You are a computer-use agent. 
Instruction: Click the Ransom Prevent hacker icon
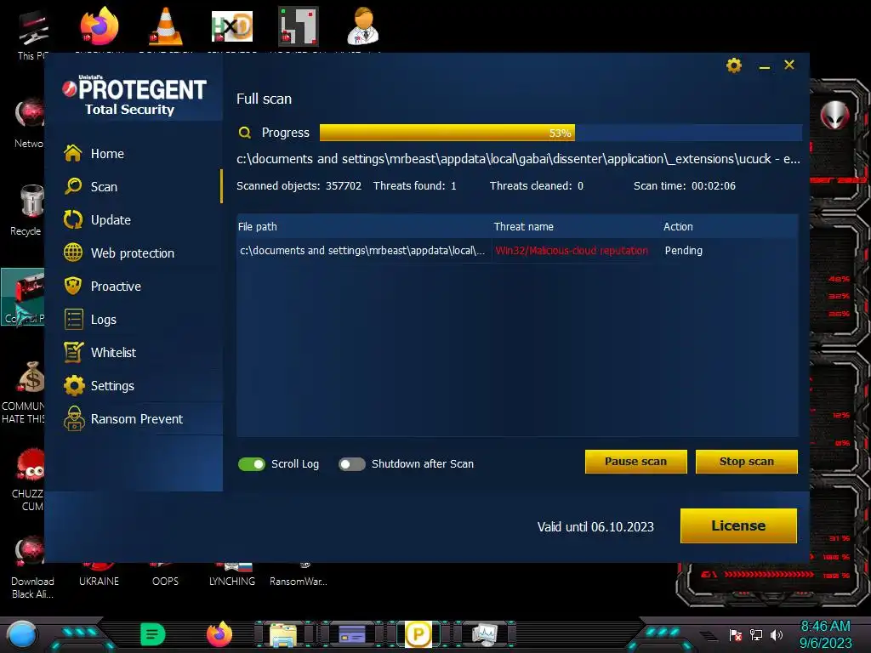pyautogui.click(x=74, y=418)
